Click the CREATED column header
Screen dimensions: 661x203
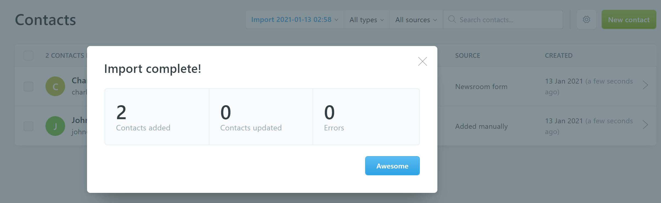point(559,56)
